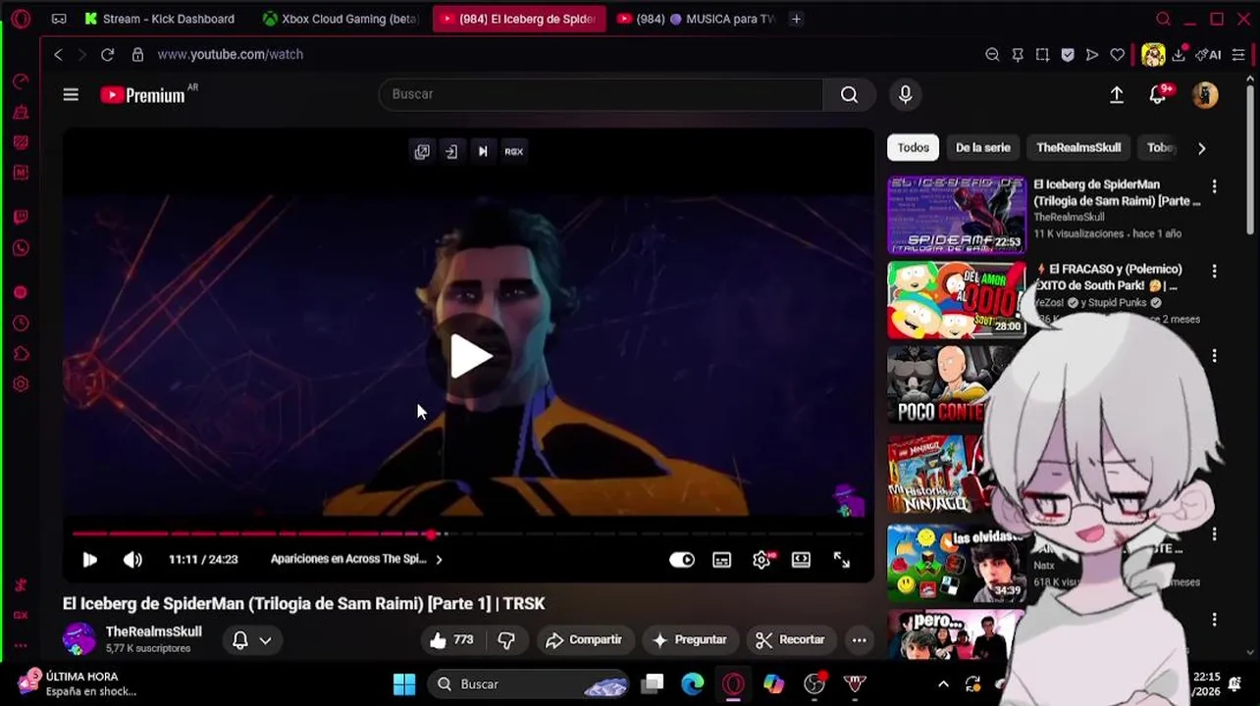Open Opera AI assistant button
Image resolution: width=1260 pixels, height=706 pixels.
[x=1208, y=55]
